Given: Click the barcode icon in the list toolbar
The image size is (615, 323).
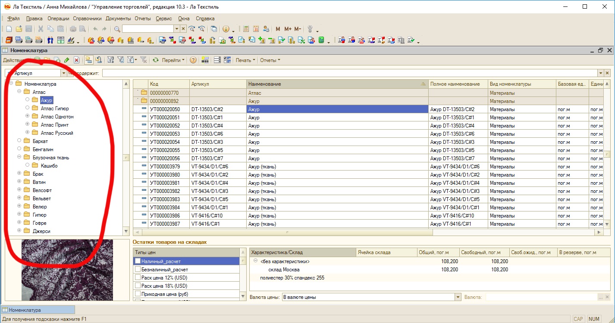Looking at the screenshot, I should click(205, 60).
